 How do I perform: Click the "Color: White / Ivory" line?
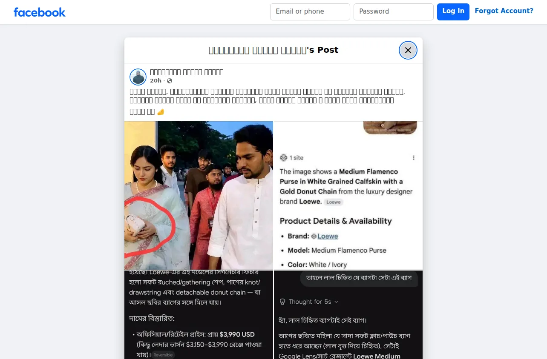[x=317, y=265]
